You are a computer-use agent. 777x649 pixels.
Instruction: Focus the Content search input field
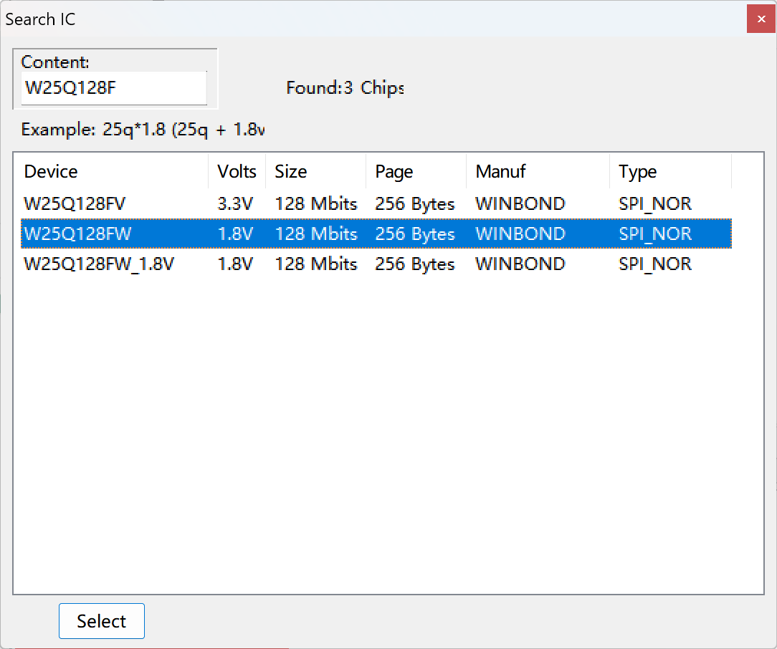(114, 87)
